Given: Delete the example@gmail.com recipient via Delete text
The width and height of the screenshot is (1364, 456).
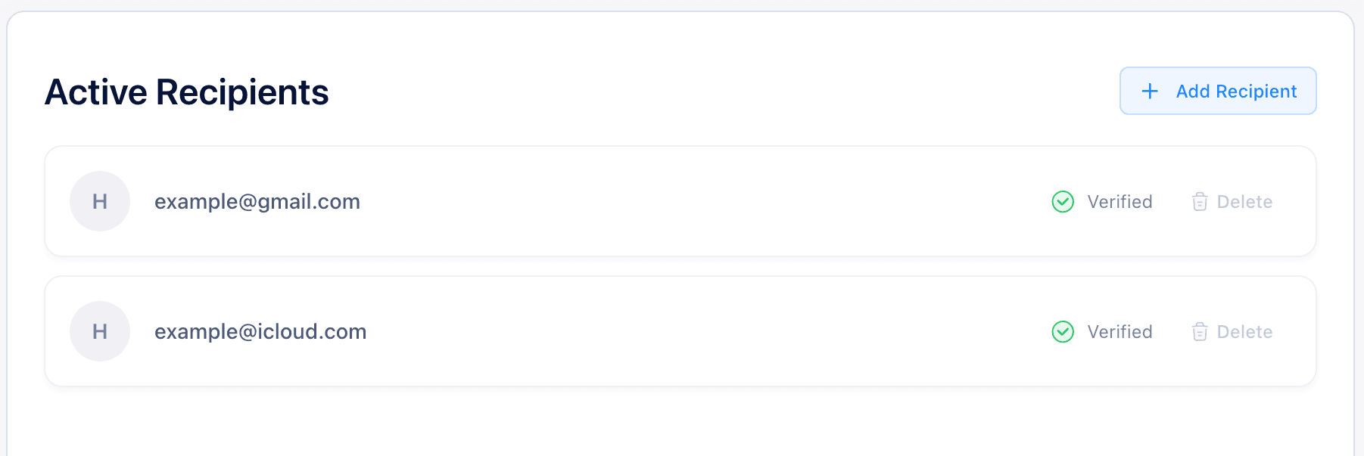Looking at the screenshot, I should (1244, 202).
